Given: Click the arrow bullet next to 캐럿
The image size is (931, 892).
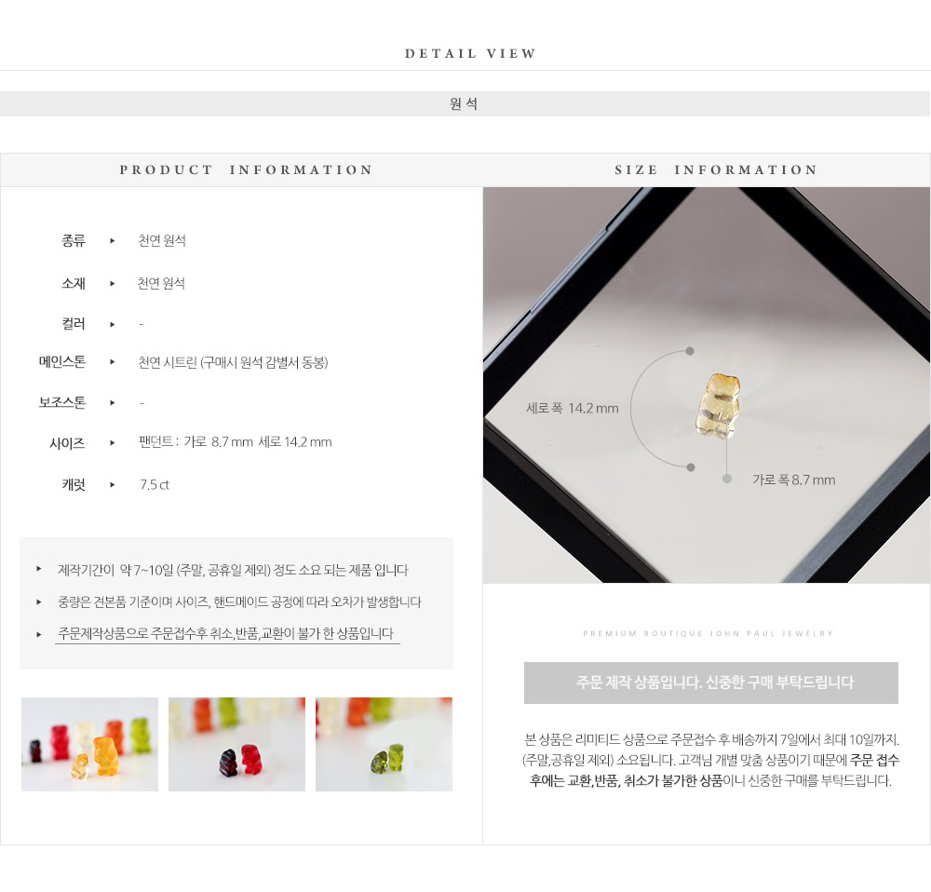Looking at the screenshot, I should 113,484.
